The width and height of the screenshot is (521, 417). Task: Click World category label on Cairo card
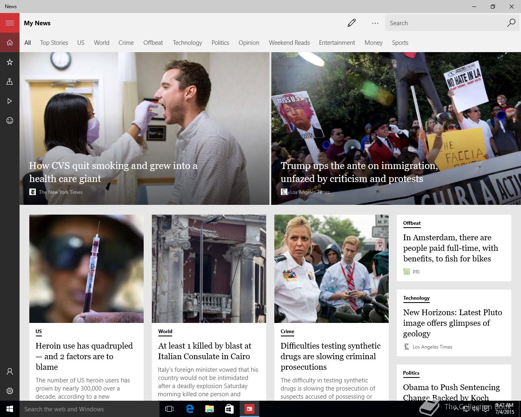point(165,331)
